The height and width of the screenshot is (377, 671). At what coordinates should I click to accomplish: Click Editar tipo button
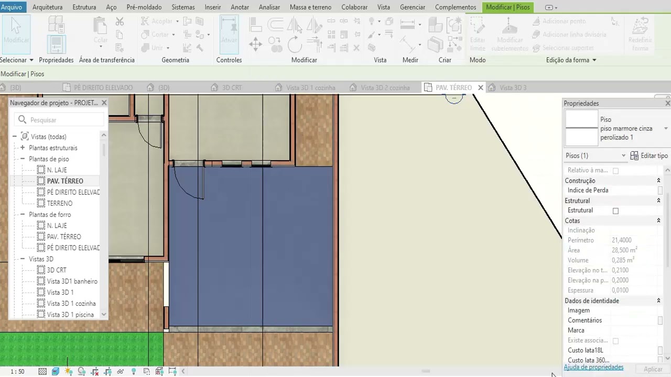(x=649, y=156)
